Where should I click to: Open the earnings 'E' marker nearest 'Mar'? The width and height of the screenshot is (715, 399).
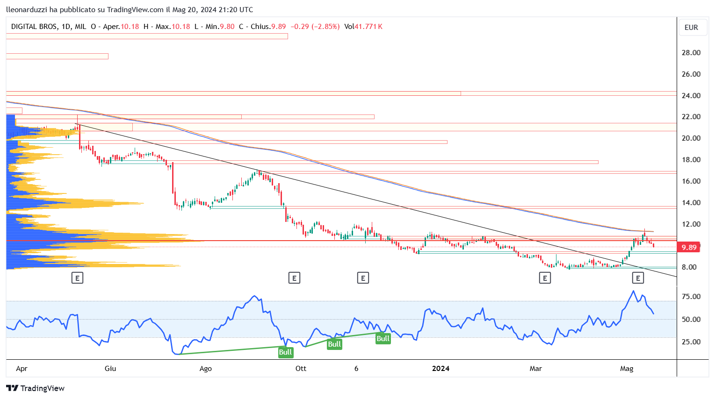pyautogui.click(x=544, y=278)
